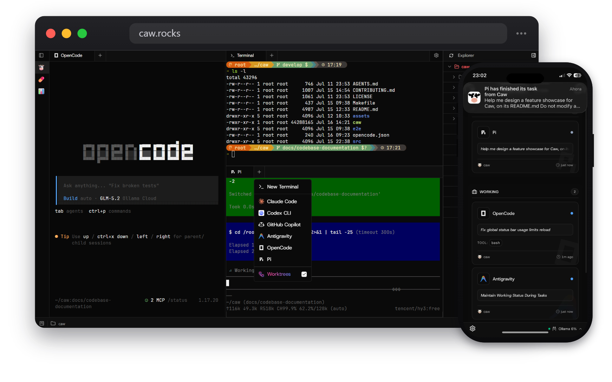612x382 pixels.
Task: Switch to the Pi tab
Action: 240,172
